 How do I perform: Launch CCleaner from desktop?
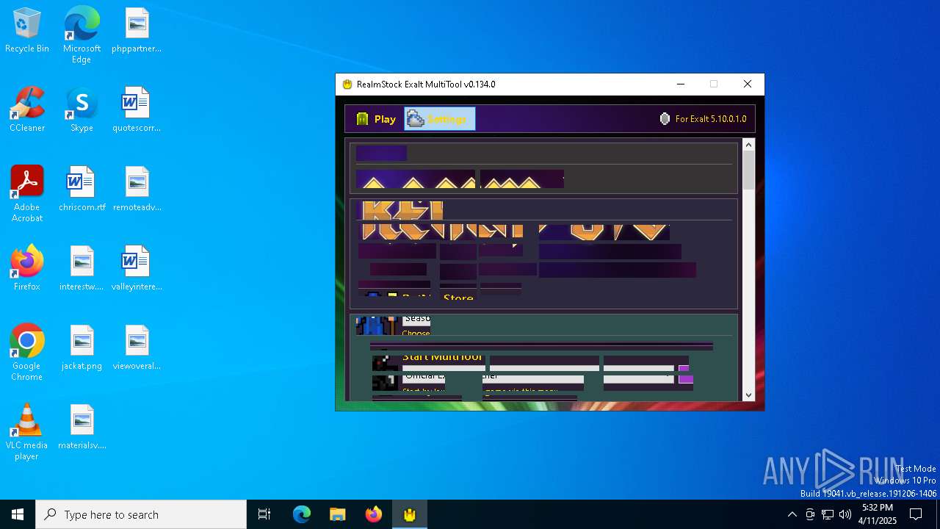point(27,110)
